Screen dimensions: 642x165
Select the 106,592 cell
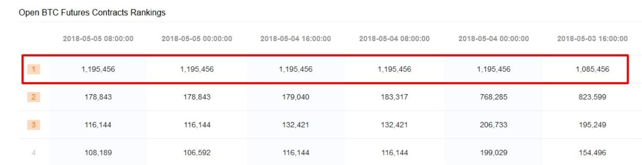point(197,152)
